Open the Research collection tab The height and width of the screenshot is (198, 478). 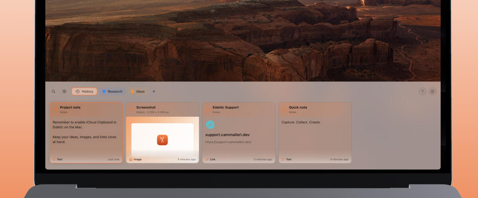112,91
